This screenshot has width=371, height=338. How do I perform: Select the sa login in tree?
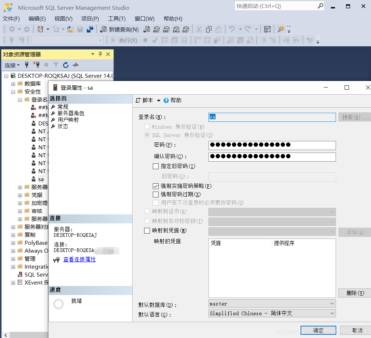pos(41,179)
